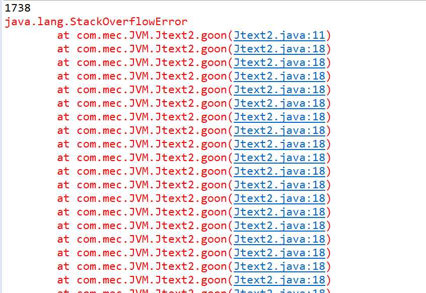Click the second Jtext2.java:18 link
The height and width of the screenshot is (293, 426).
pyautogui.click(x=279, y=62)
